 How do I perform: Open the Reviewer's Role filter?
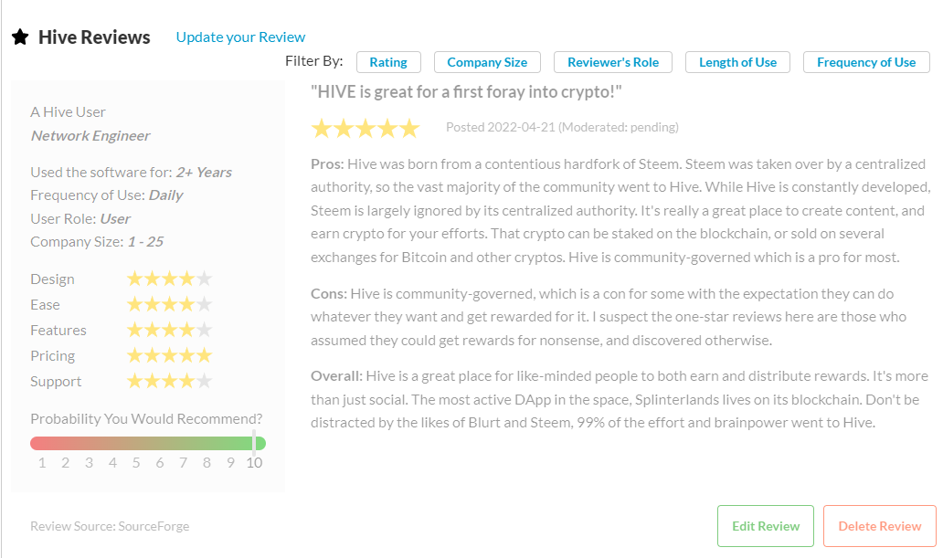point(613,62)
